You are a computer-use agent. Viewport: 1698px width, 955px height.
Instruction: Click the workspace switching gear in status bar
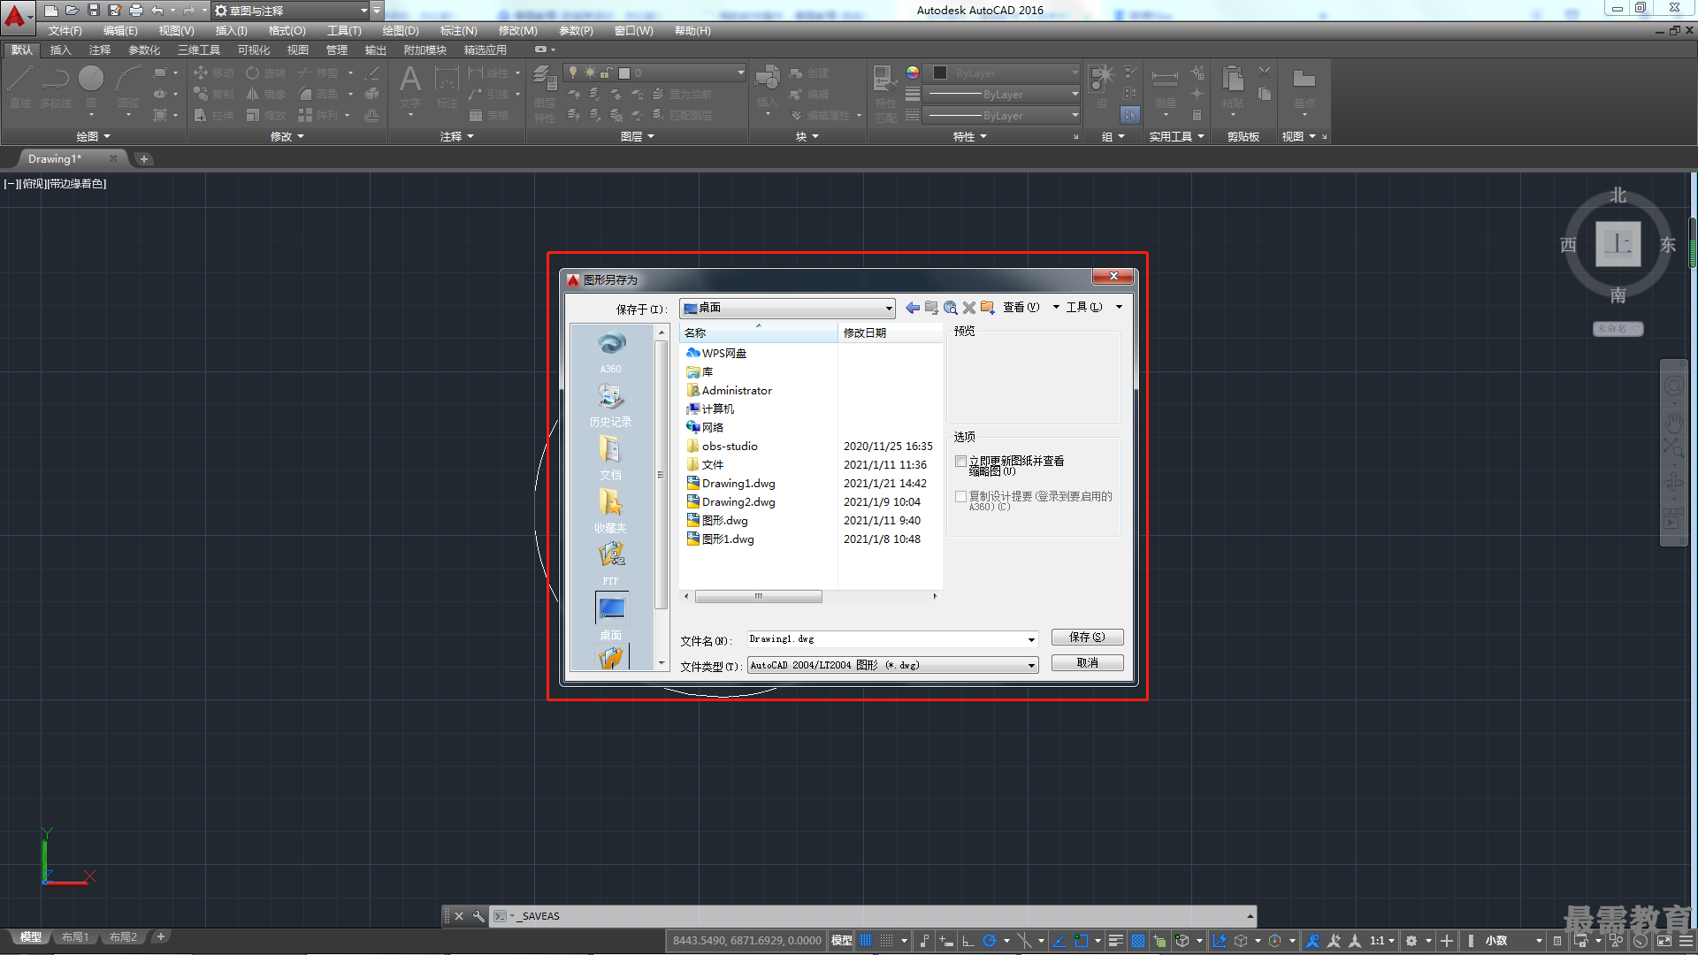[1411, 941]
